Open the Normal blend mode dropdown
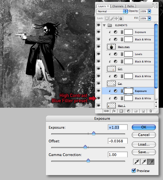163x180 pixels. [x=112, y=11]
